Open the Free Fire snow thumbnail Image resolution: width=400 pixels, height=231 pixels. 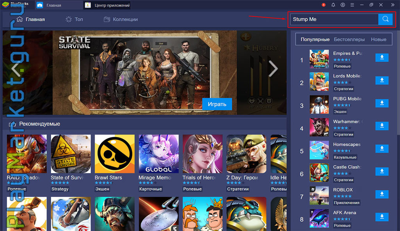[71, 214]
